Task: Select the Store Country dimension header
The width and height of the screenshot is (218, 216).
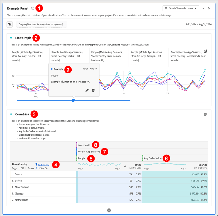Action: [19, 164]
